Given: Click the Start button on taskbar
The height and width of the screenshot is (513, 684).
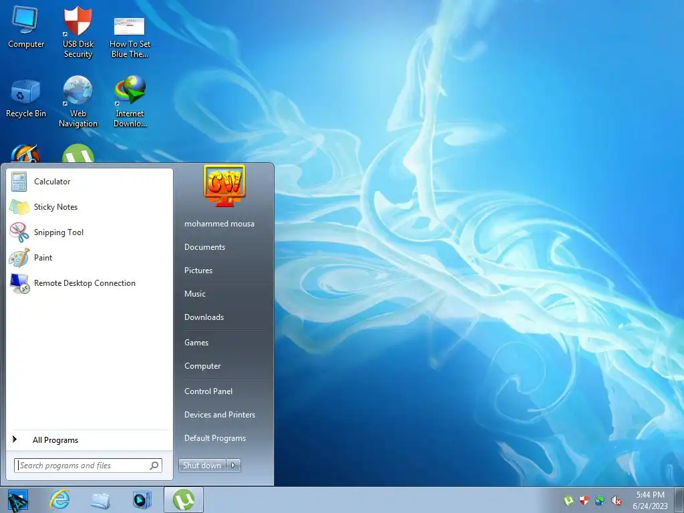Looking at the screenshot, I should [x=18, y=500].
